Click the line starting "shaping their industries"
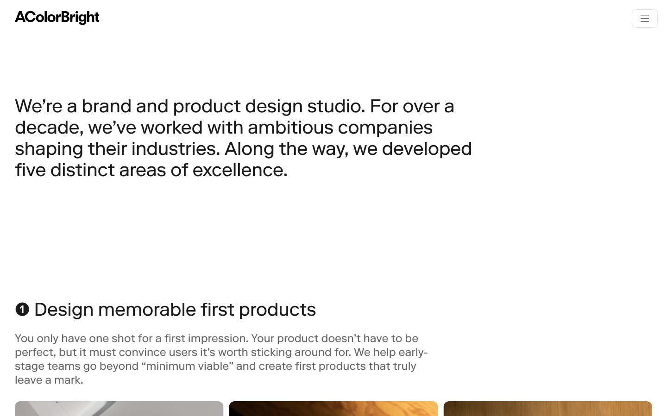 tap(243, 149)
